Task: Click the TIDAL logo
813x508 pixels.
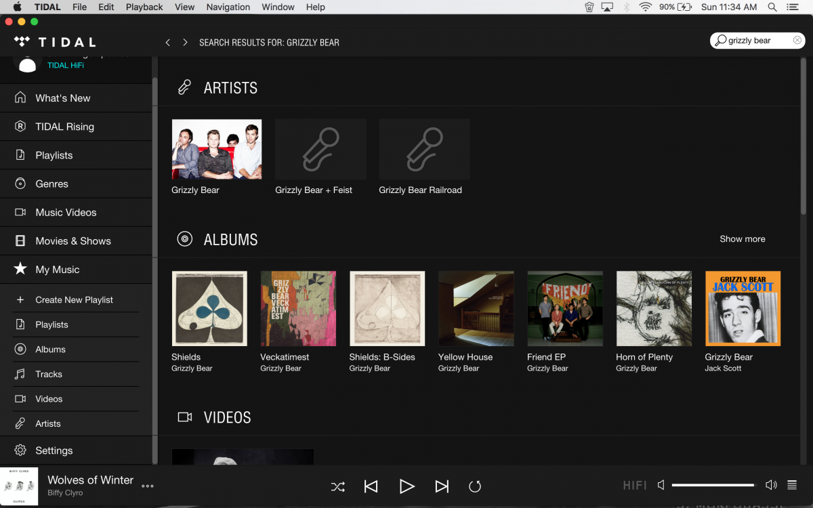Action: (55, 42)
